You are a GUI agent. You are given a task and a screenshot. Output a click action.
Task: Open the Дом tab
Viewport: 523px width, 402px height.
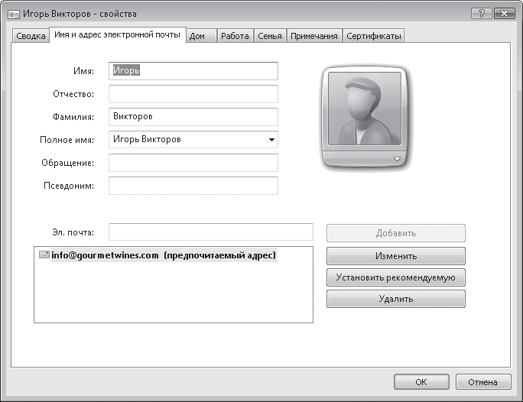(x=197, y=36)
